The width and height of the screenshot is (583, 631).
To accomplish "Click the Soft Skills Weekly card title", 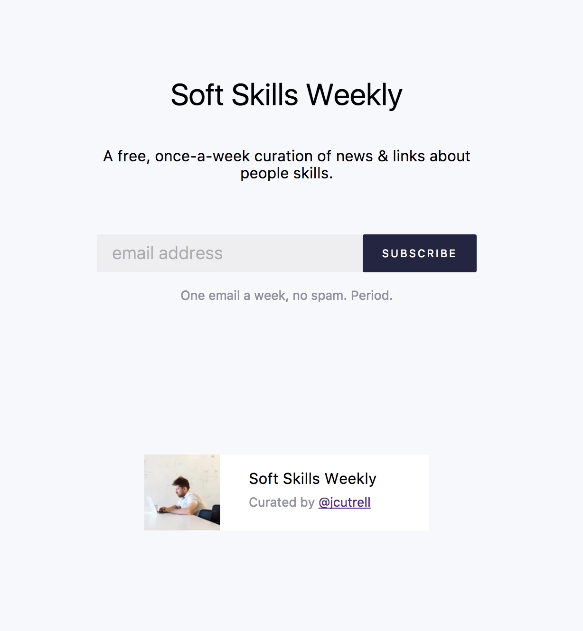I will [312, 479].
